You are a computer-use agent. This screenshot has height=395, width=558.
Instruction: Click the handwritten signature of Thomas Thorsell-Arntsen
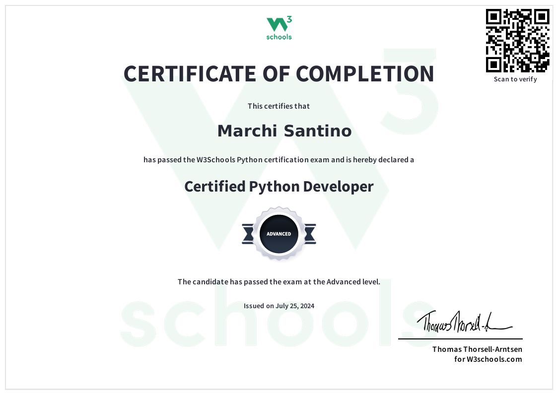464,322
